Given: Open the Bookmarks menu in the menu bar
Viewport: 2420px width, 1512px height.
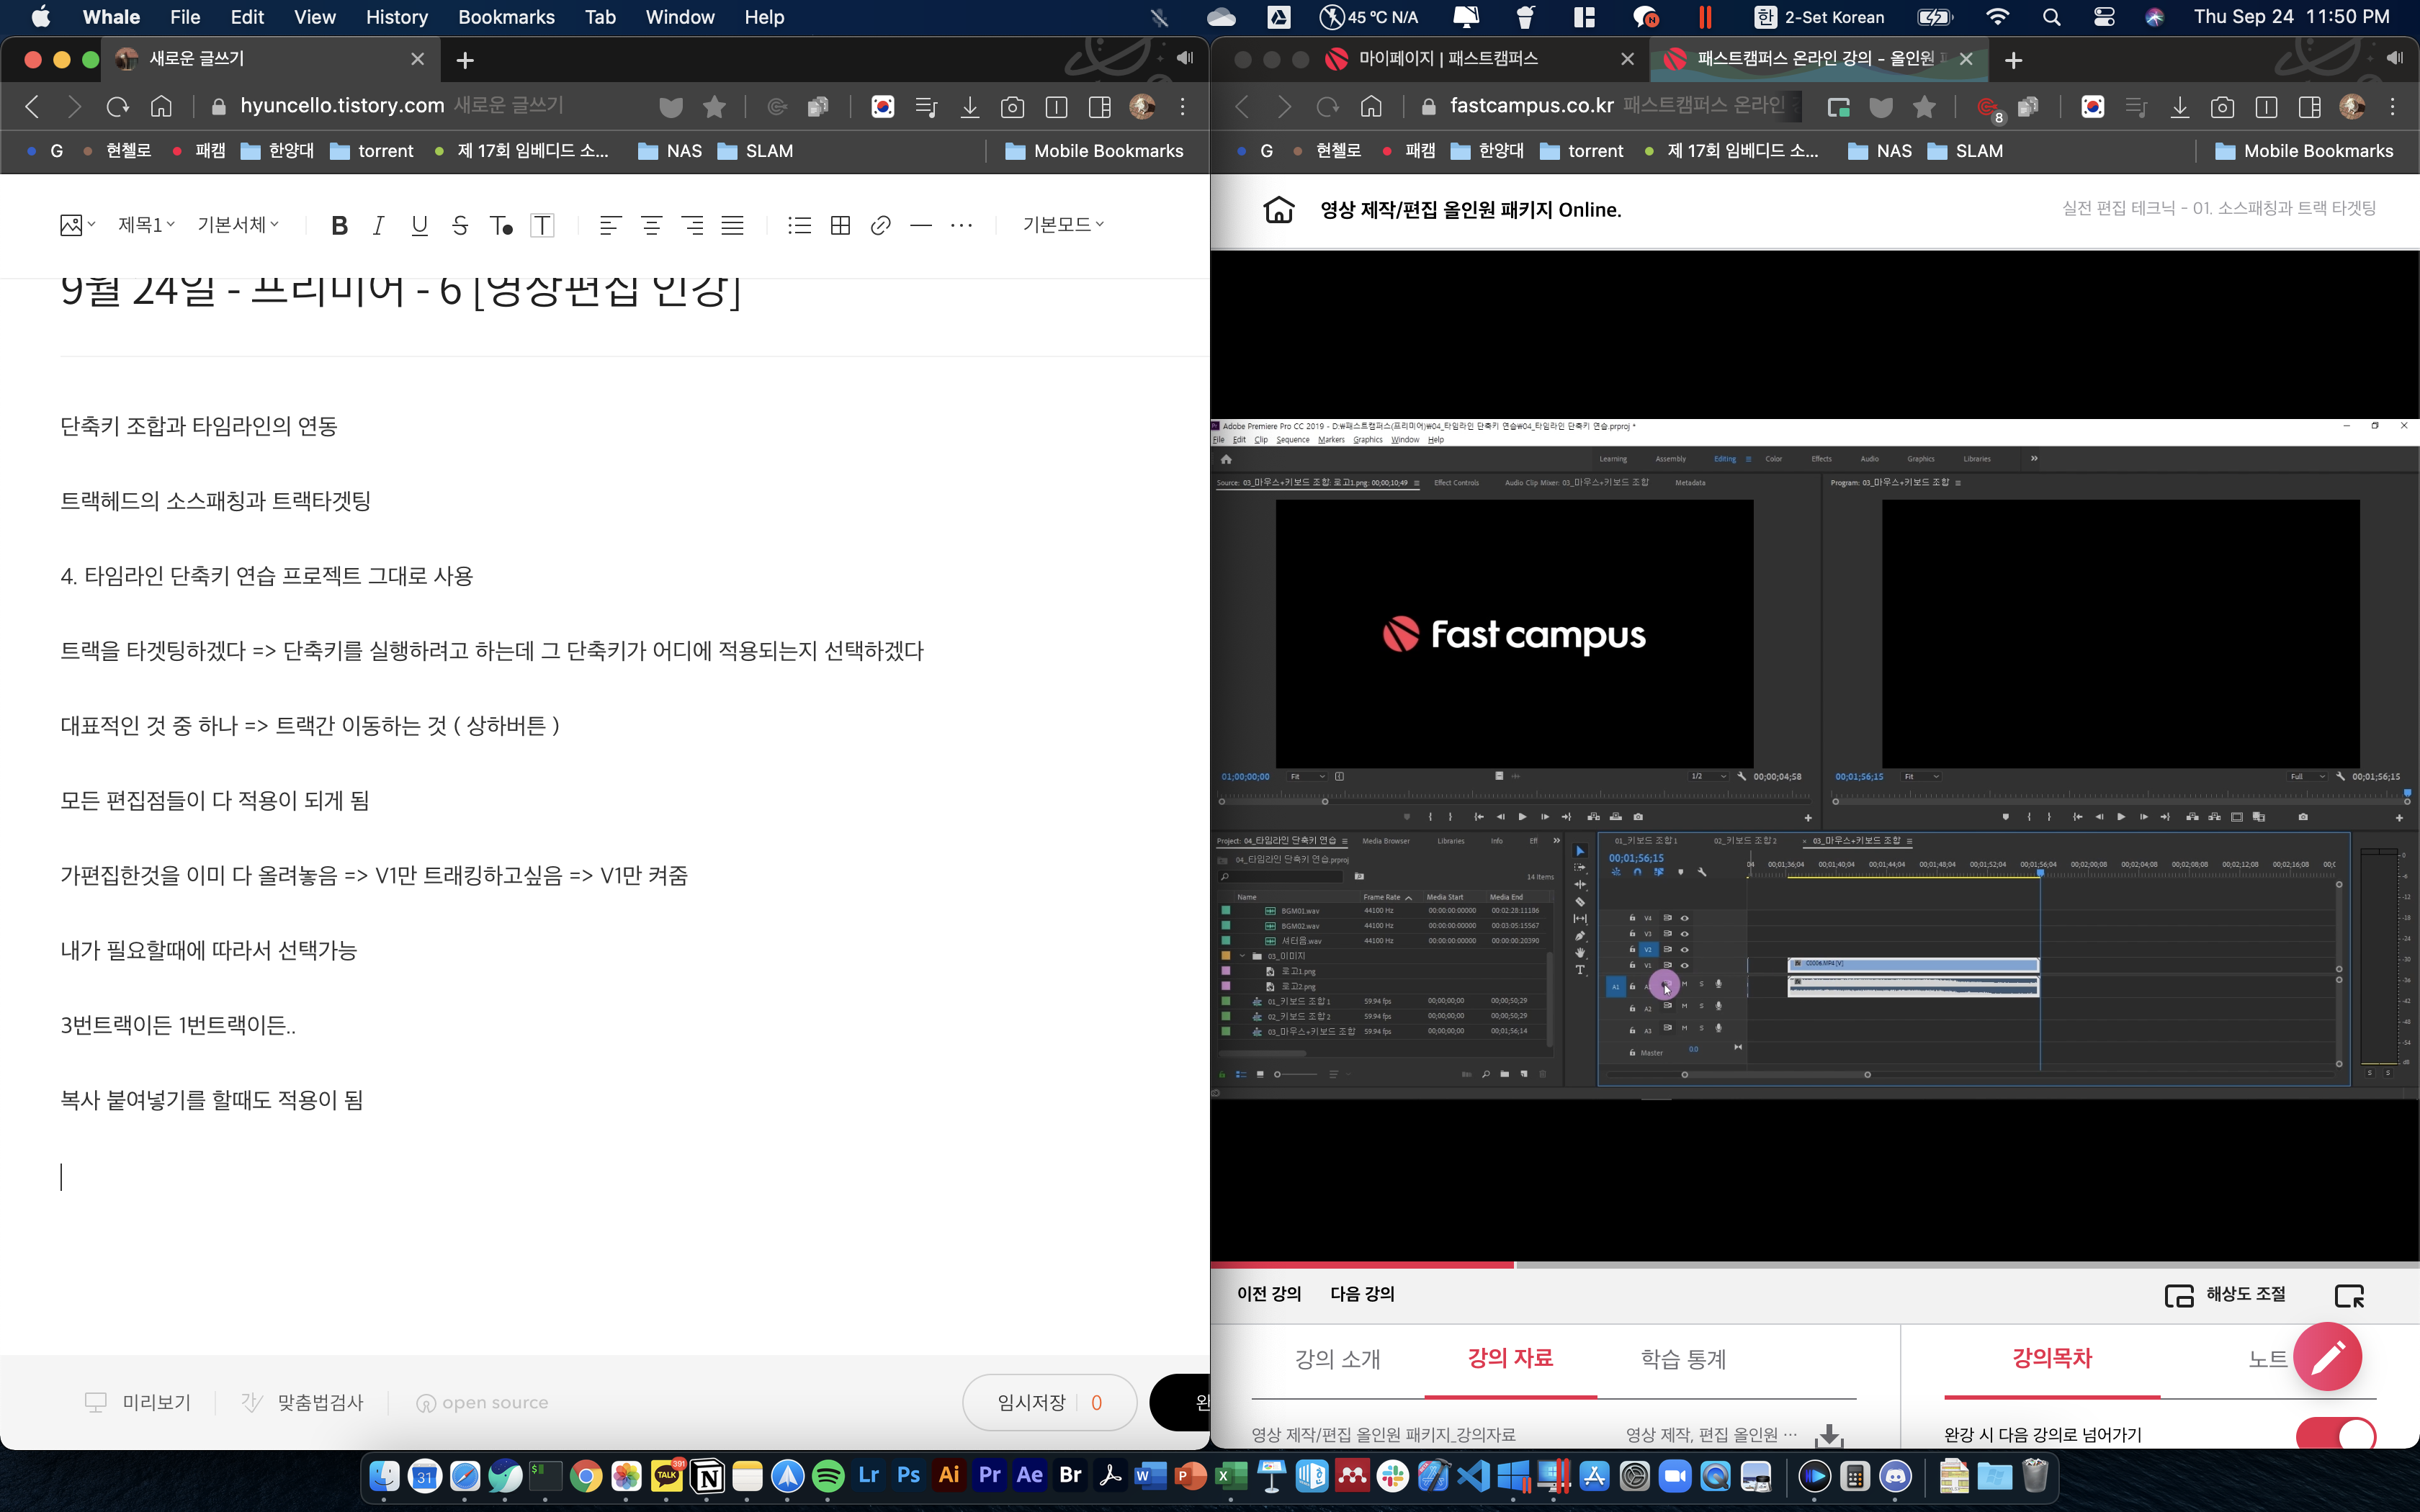Looking at the screenshot, I should [506, 17].
